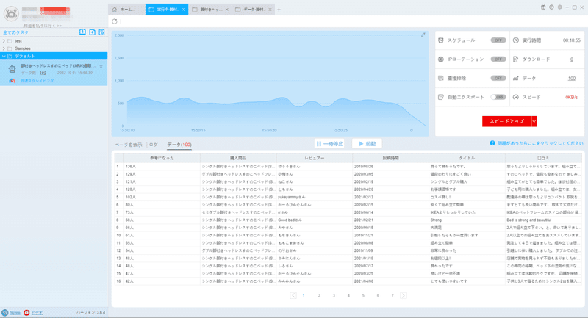Screen dimensions: 588x318
Task: Click the スピード gauge icon
Action: [x=516, y=97]
